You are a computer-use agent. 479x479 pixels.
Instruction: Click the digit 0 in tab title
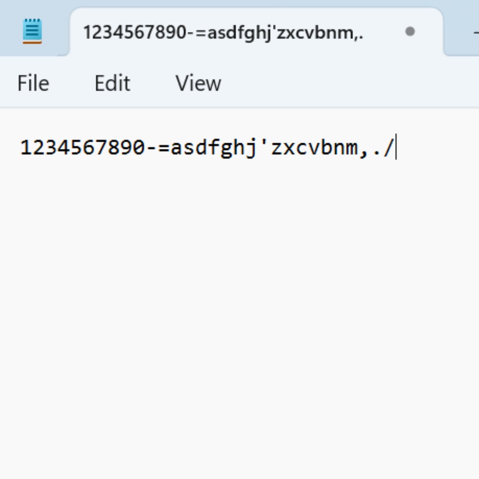pos(180,32)
